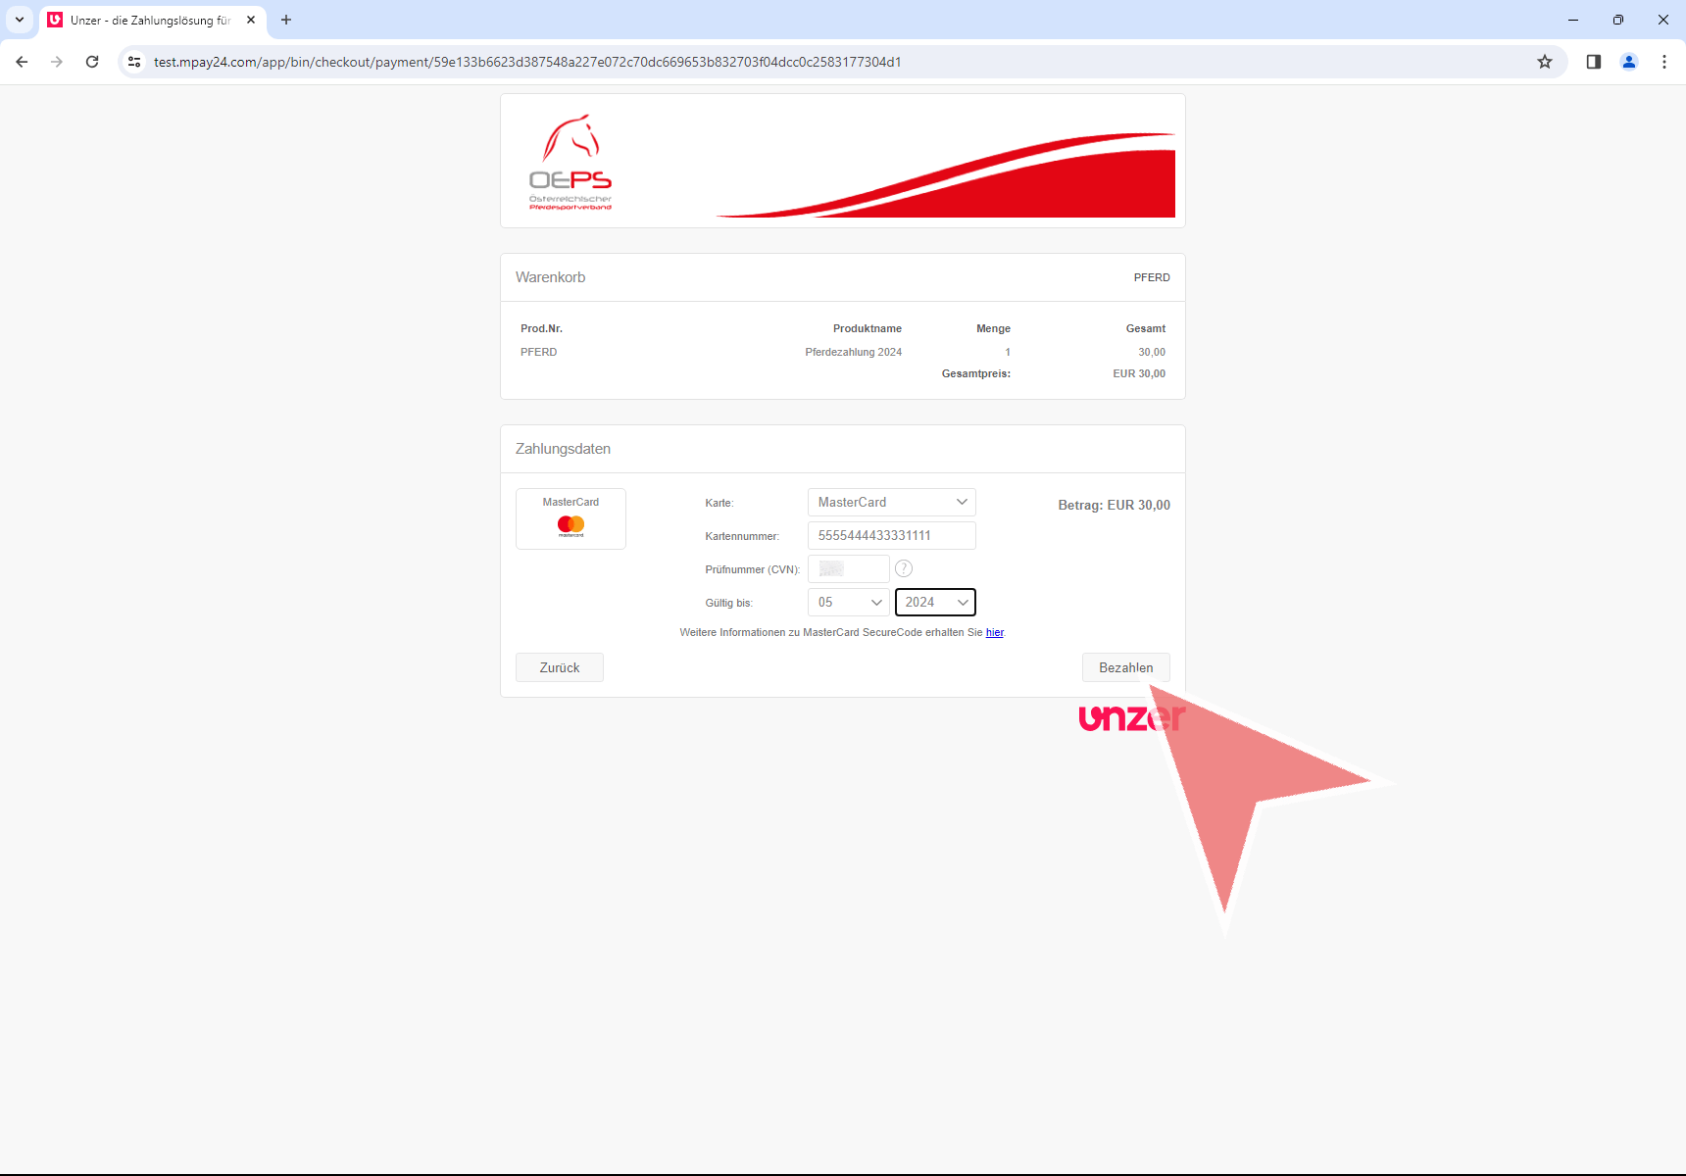This screenshot has width=1686, height=1176.
Task: View site information icon in address bar
Action: point(134,62)
